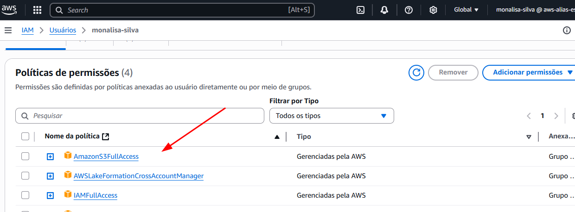Click the AWSLakeFormationCrossAccountManager policy box icon
Viewport: 575px width, 212px height.
pos(68,175)
